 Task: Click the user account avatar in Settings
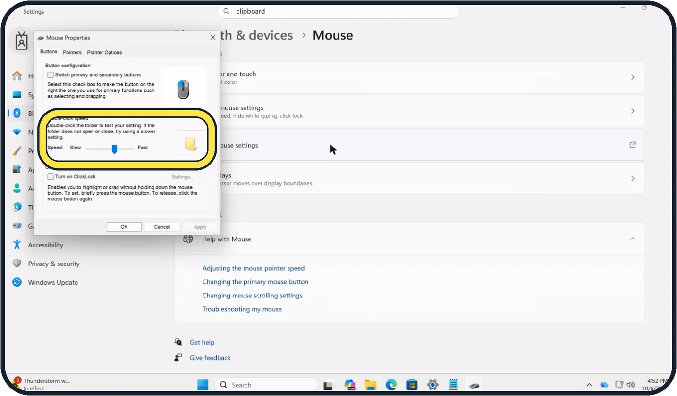click(22, 41)
